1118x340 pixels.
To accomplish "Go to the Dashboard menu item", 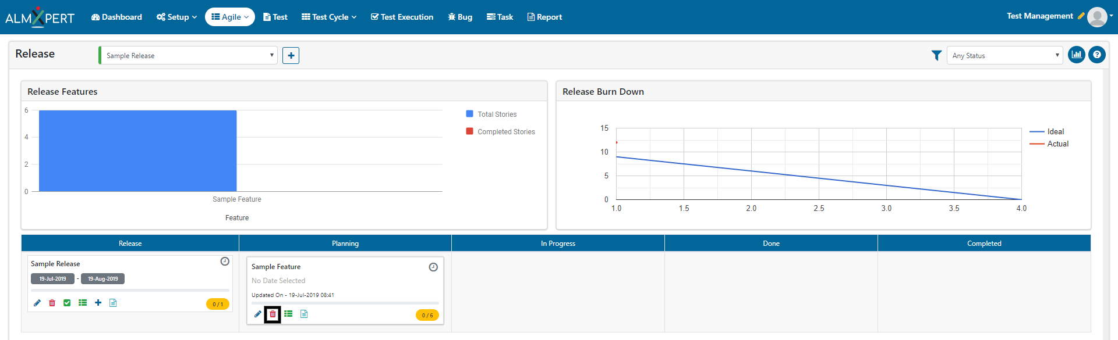I will coord(116,17).
